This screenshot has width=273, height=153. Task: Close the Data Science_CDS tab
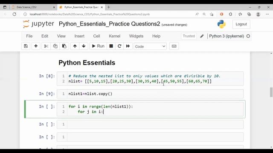click(x=54, y=7)
